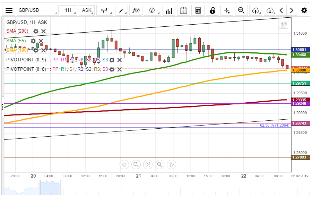The width and height of the screenshot is (313, 197).
Task: Click the chart magnifier zoom tool
Action: tap(241, 10)
